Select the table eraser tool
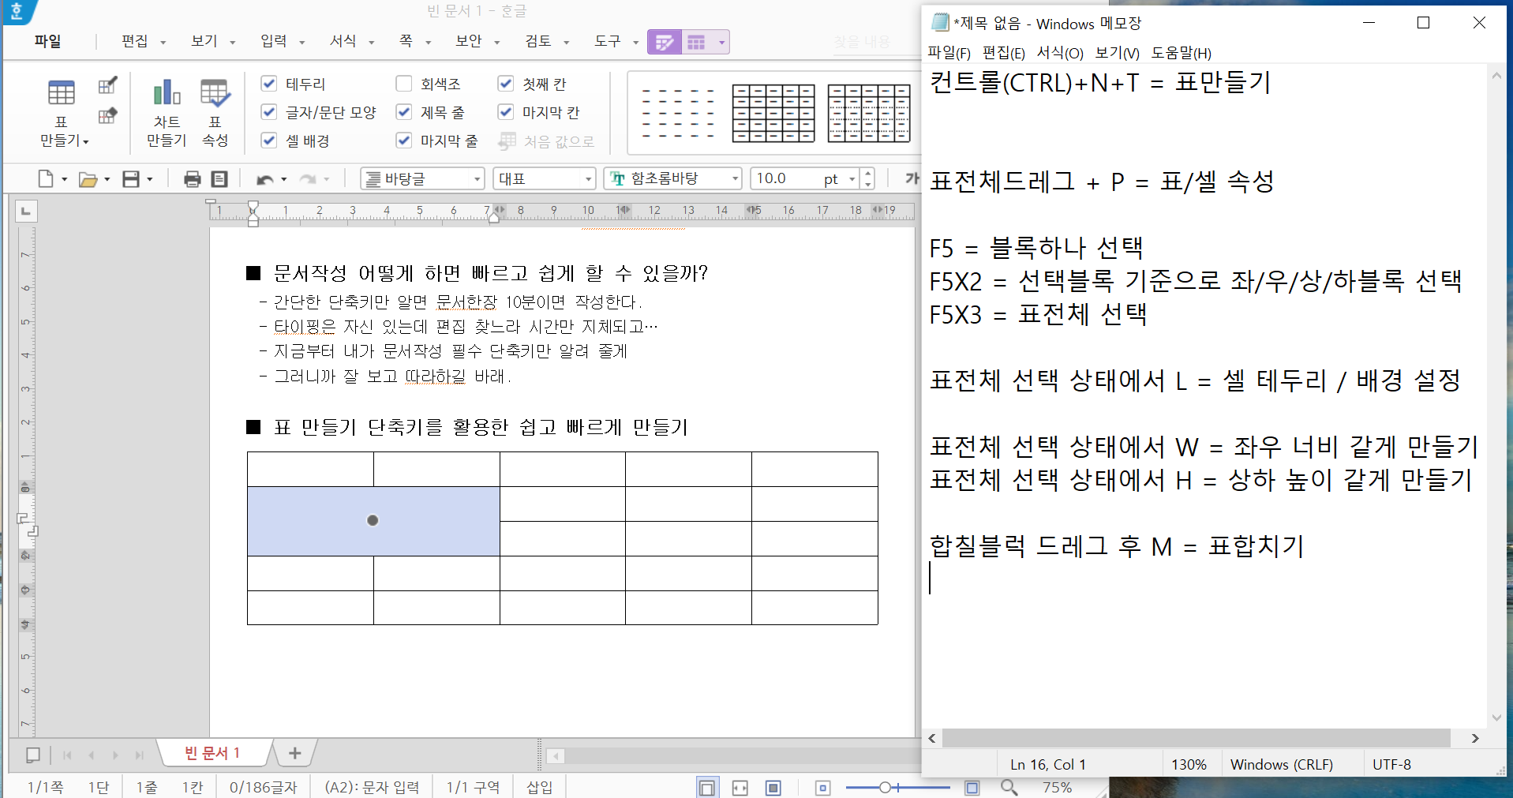Viewport: 1513px width, 798px height. coord(107,115)
